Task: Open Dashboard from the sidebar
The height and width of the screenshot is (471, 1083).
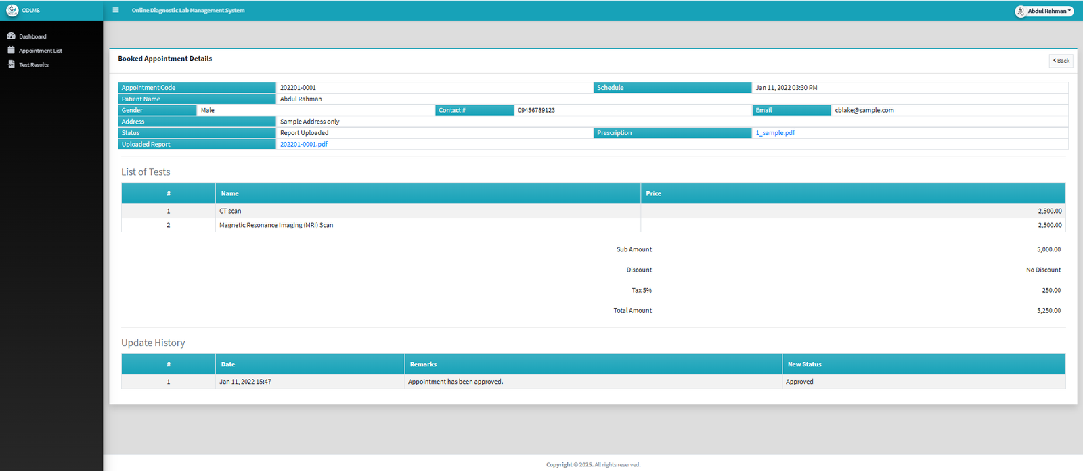Action: [x=32, y=36]
